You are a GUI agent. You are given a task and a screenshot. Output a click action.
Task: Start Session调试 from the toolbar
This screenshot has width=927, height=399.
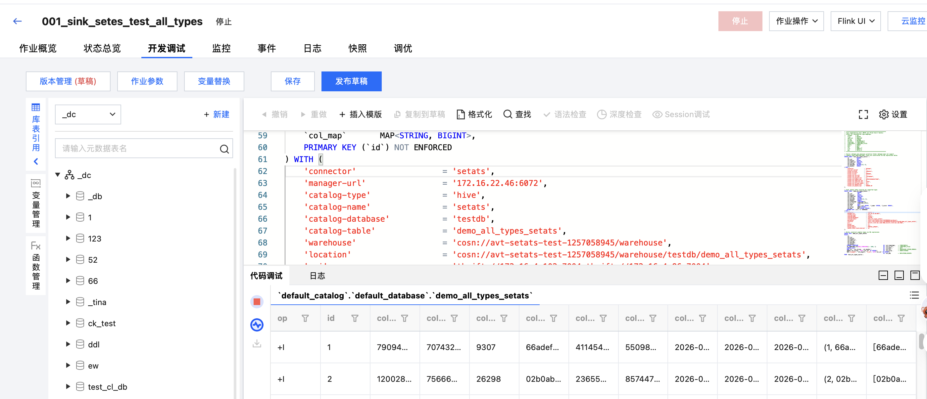tap(681, 114)
